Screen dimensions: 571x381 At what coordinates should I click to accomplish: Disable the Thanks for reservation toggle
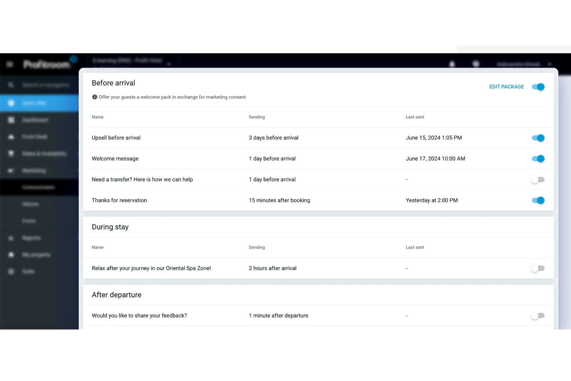click(538, 200)
